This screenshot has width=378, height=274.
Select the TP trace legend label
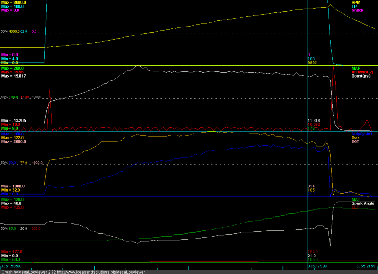click(354, 6)
